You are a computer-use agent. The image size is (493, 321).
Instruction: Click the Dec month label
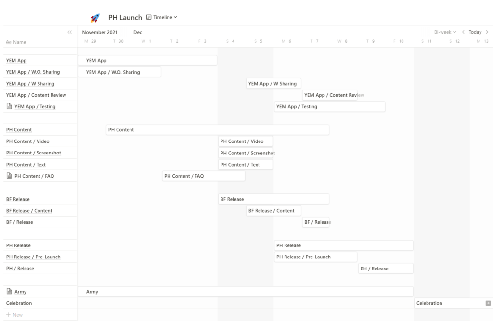pos(137,32)
